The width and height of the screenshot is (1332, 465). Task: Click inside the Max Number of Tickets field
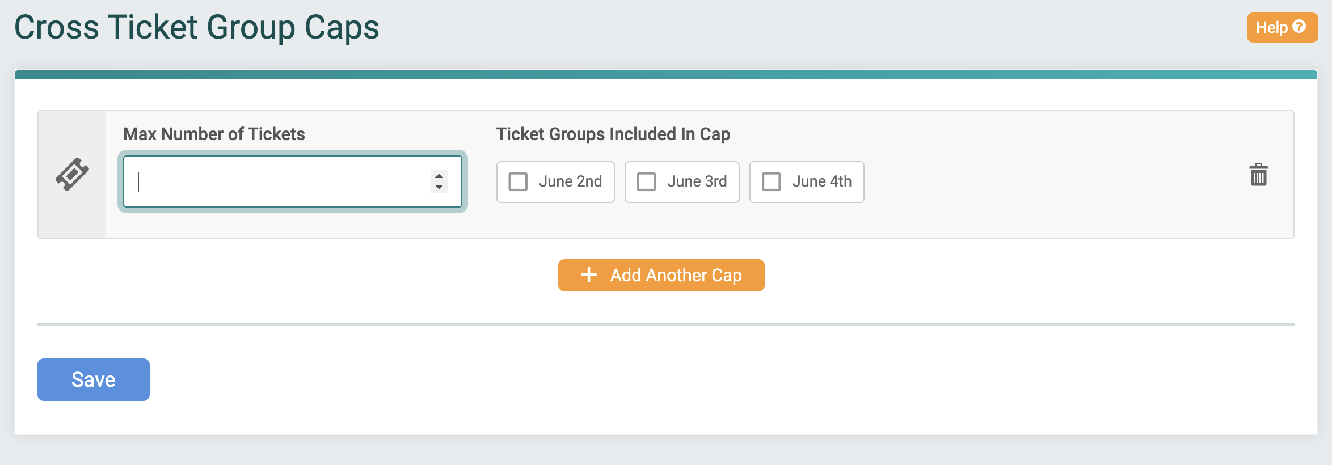tap(272, 181)
